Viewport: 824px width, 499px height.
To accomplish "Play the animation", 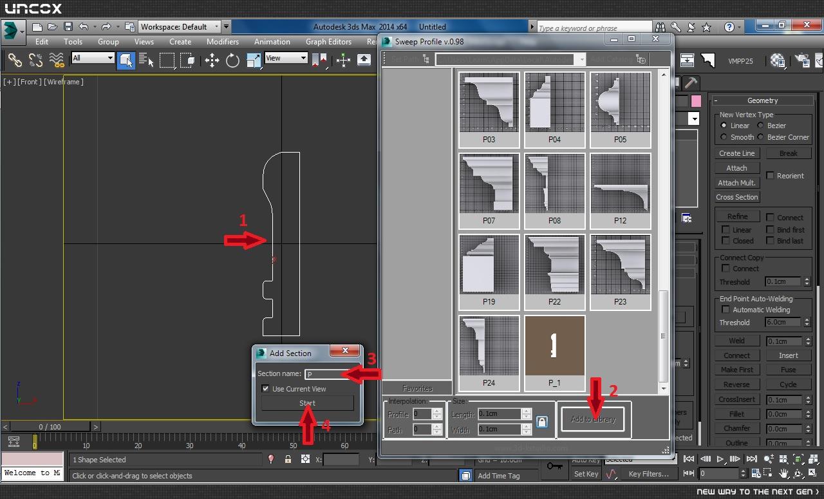I will click(720, 459).
